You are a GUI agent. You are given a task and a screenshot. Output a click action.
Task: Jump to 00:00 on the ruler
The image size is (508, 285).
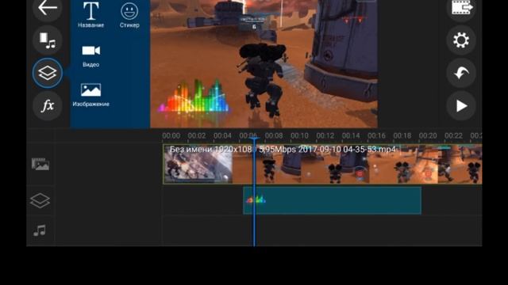coord(171,135)
